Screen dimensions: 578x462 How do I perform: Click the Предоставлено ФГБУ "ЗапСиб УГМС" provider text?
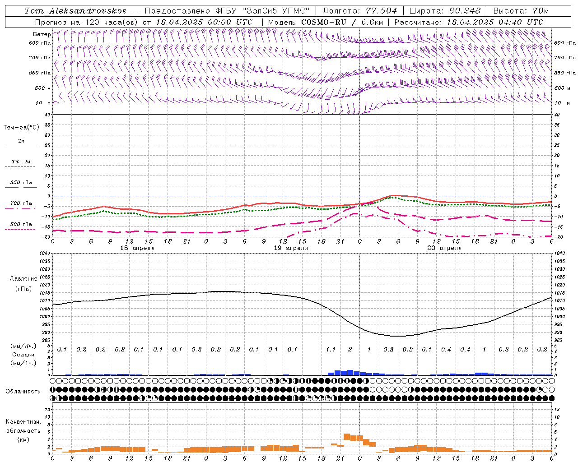[x=228, y=10]
